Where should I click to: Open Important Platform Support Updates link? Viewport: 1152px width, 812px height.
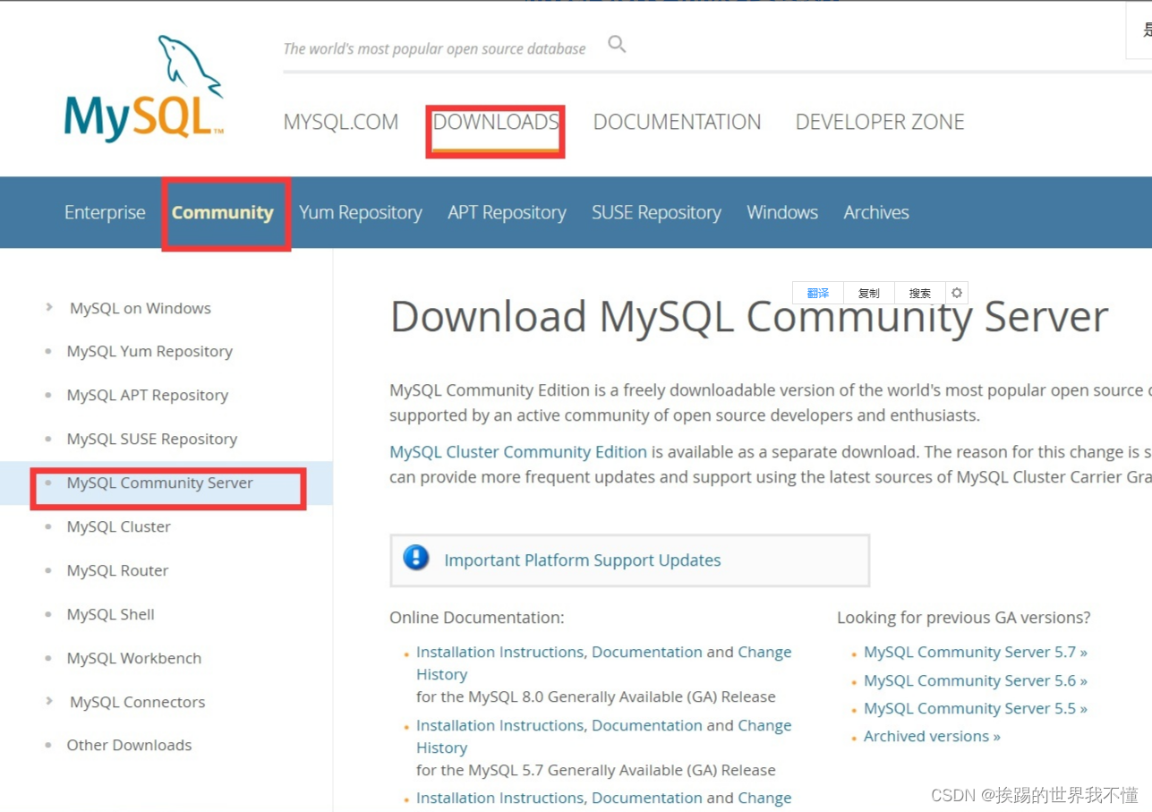tap(583, 560)
